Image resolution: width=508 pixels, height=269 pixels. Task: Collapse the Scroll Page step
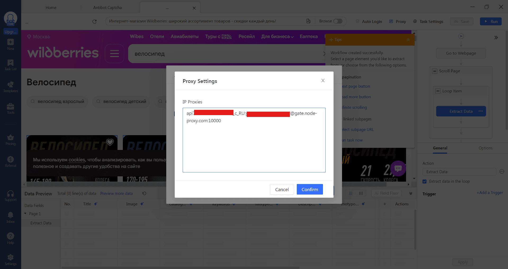coord(435,71)
